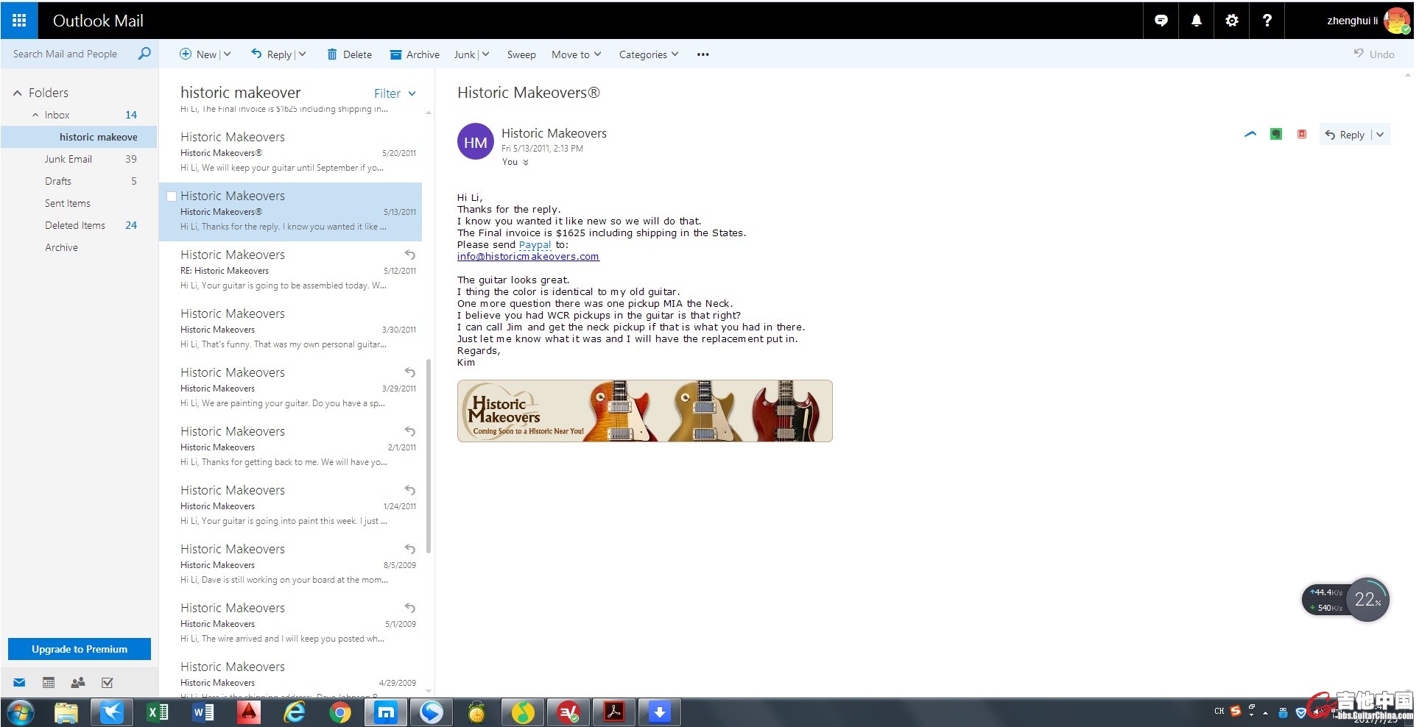Collapse the Inbox folder tree
Screen dimensions: 1419x727
click(35, 115)
